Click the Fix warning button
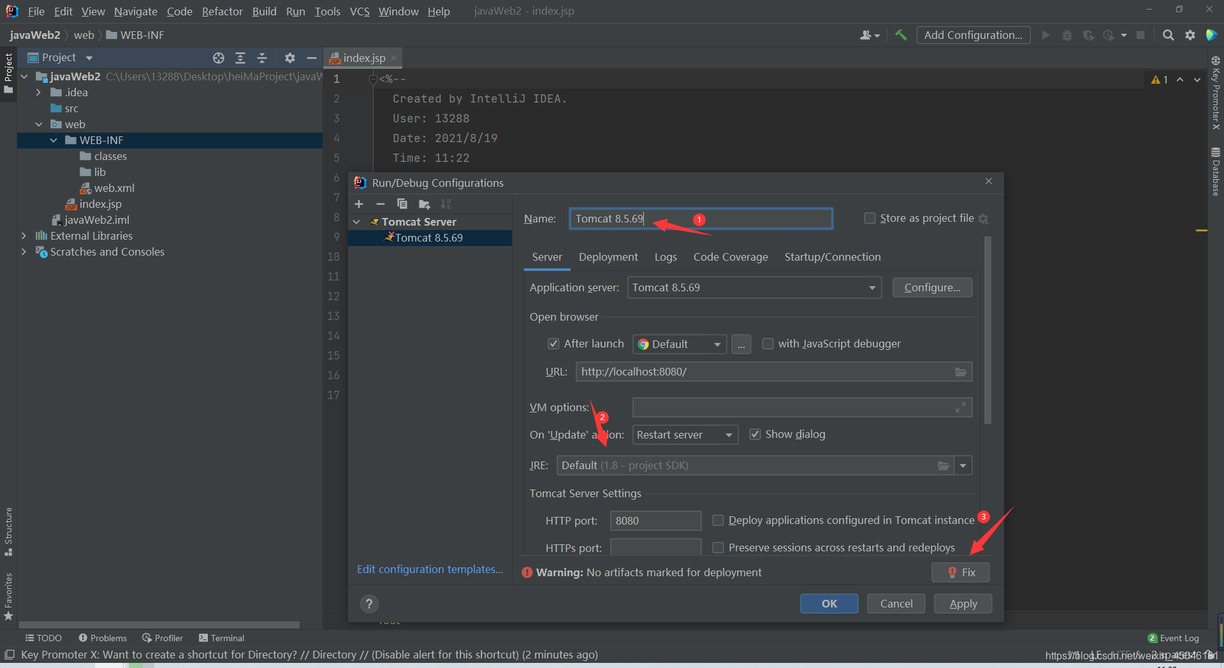This screenshot has width=1224, height=668. [x=961, y=572]
